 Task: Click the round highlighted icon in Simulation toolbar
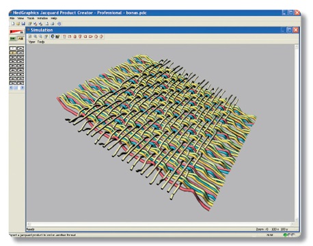(x=53, y=36)
